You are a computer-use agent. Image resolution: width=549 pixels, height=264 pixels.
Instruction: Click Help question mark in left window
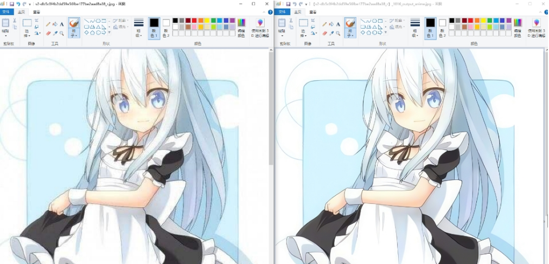270,12
